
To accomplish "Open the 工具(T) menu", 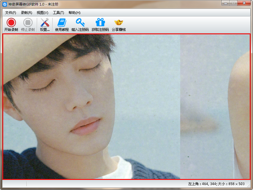I will coord(59,13).
